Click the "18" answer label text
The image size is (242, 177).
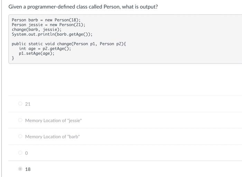tap(28, 169)
